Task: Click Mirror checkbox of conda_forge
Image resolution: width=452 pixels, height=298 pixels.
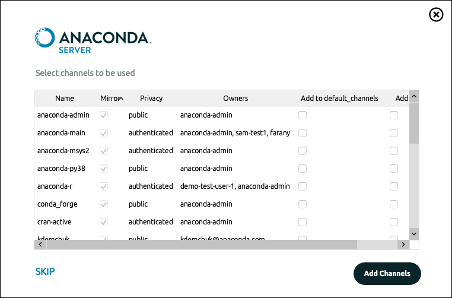Action: (x=104, y=204)
